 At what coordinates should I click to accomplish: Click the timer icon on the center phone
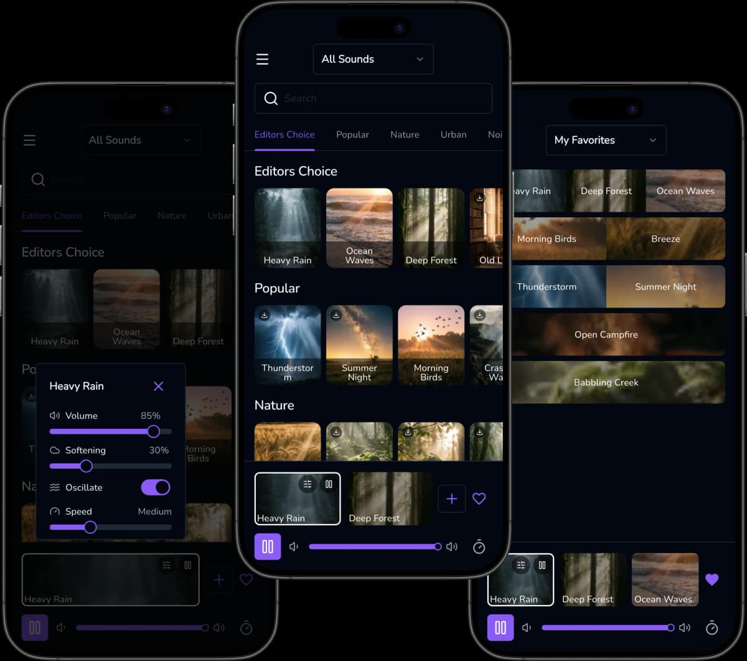[479, 546]
